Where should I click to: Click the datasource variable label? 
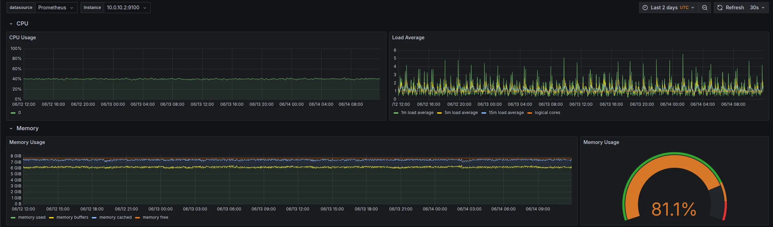click(x=21, y=8)
